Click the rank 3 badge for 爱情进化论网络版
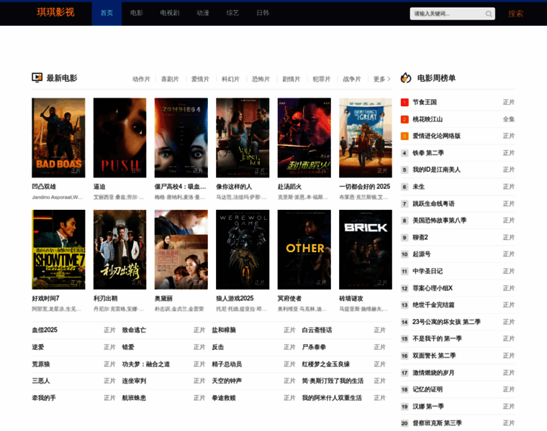This screenshot has width=547, height=431. click(x=404, y=136)
